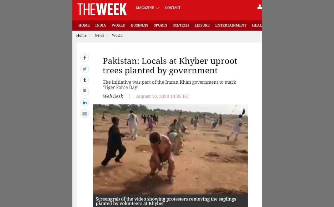The width and height of the screenshot is (334, 207).
Task: Click The Week logo
Action: (102, 9)
